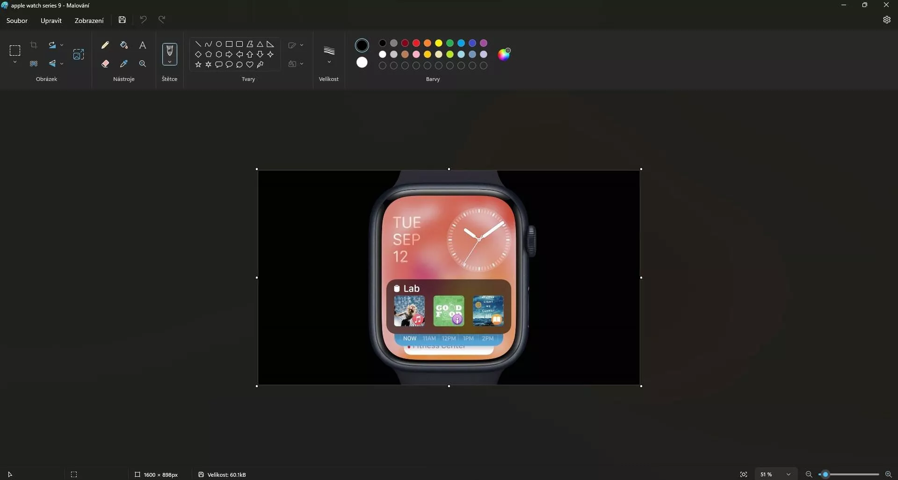Click the resize and skew icon
The image size is (898, 480).
79,54
